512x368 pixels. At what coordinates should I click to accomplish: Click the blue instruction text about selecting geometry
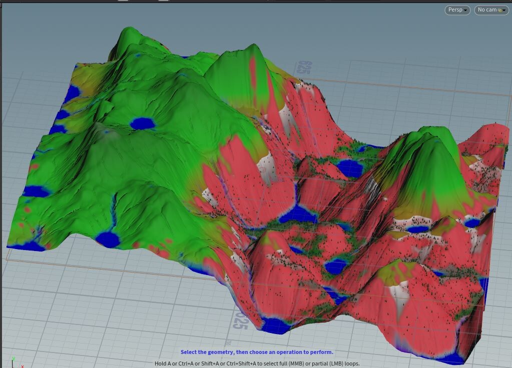(258, 351)
